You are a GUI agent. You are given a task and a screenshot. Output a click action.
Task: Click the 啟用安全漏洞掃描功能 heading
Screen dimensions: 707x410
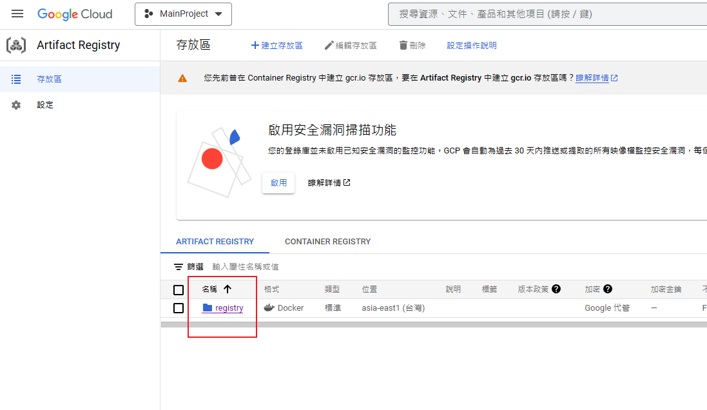[333, 130]
